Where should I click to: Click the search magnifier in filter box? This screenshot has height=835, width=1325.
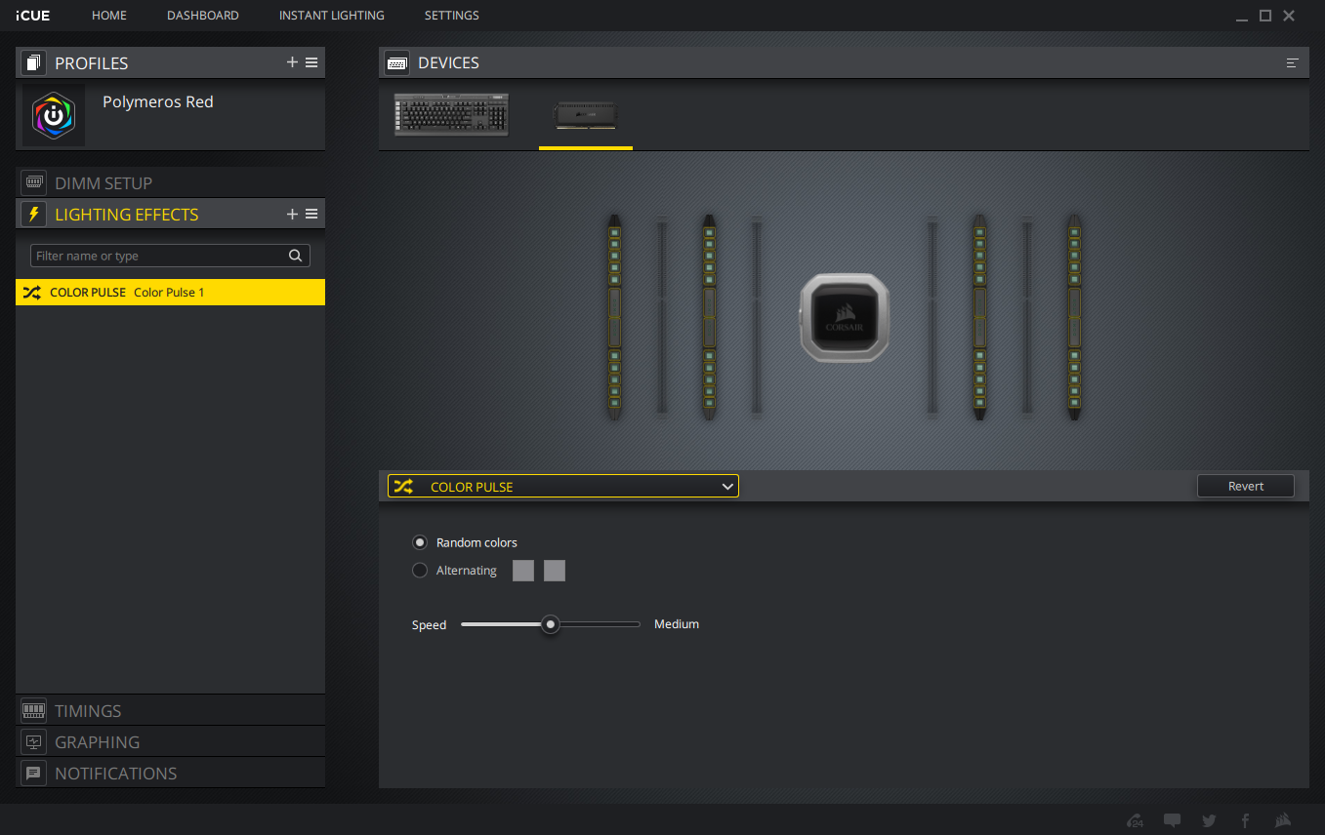coord(296,256)
